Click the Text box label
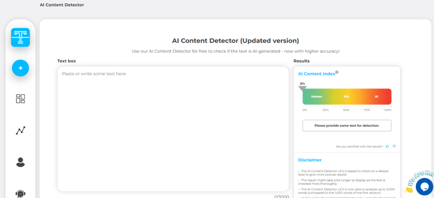 tap(67, 61)
